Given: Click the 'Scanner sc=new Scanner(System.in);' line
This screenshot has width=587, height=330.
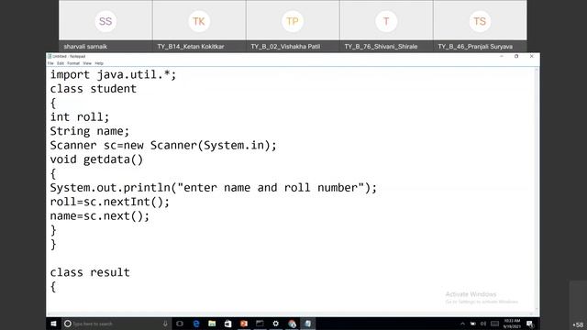Looking at the screenshot, I should point(163,145).
